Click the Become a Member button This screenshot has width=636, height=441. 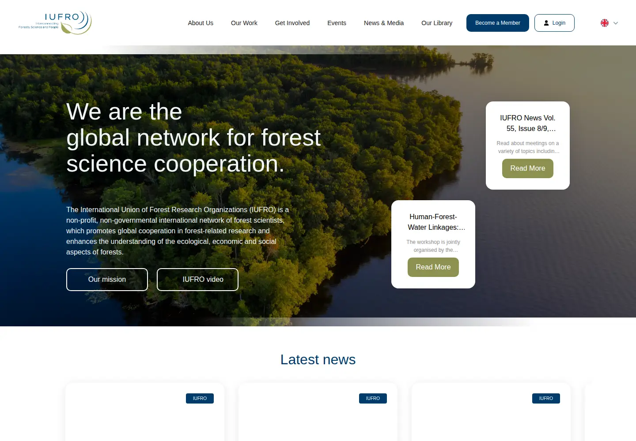coord(498,23)
